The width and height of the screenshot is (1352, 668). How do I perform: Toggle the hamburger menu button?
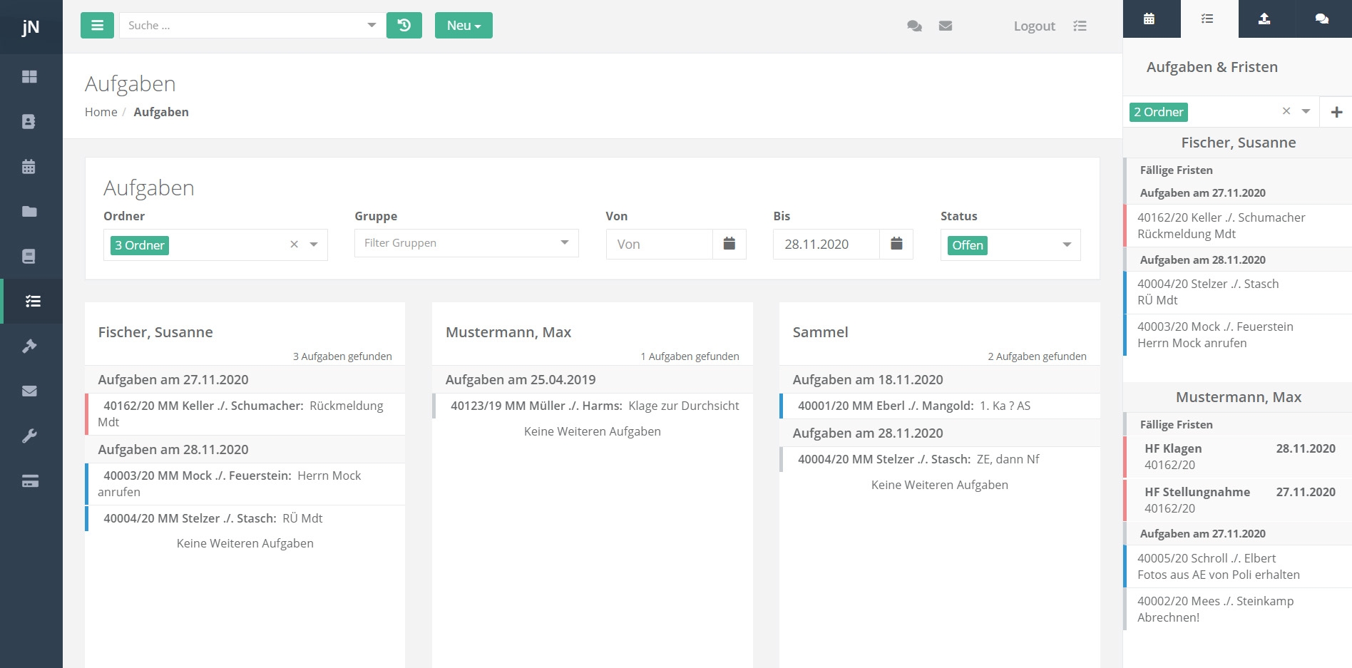point(97,26)
